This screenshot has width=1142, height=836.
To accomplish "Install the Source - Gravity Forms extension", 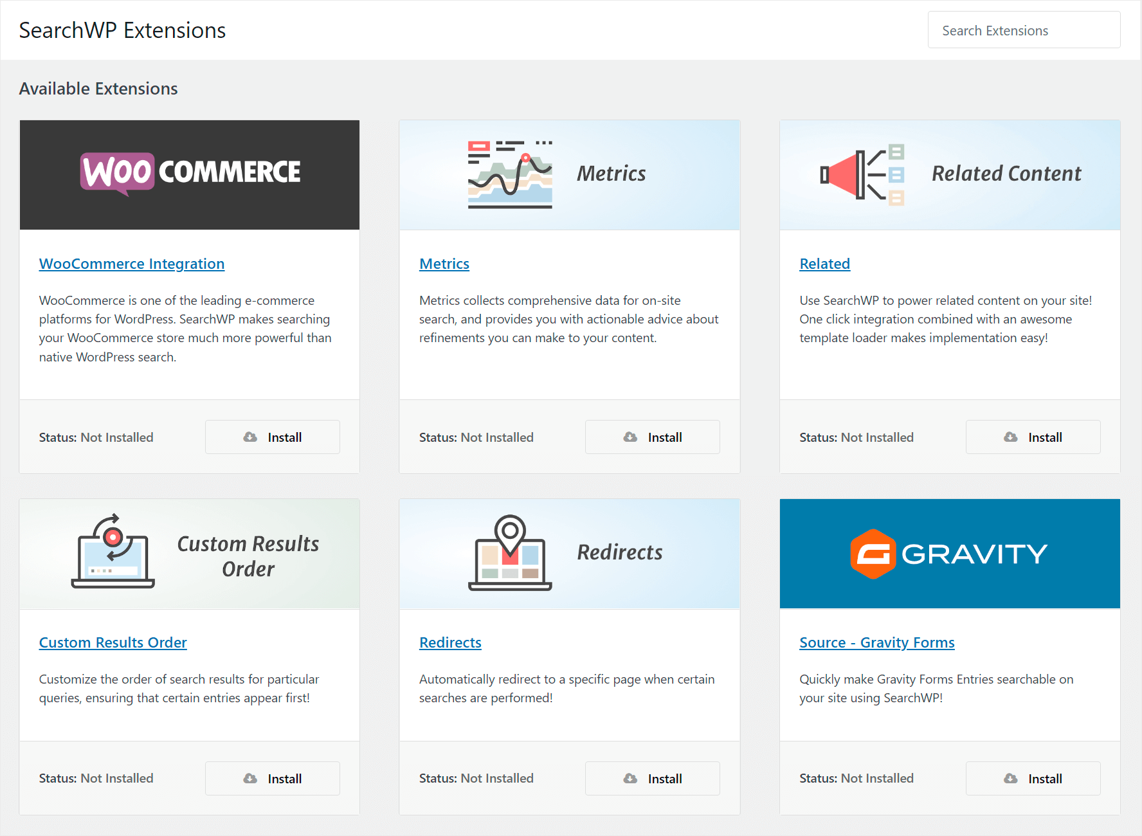I will point(1033,779).
